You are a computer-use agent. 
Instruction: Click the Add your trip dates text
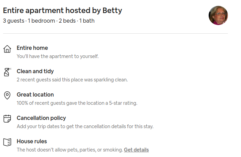85,126
